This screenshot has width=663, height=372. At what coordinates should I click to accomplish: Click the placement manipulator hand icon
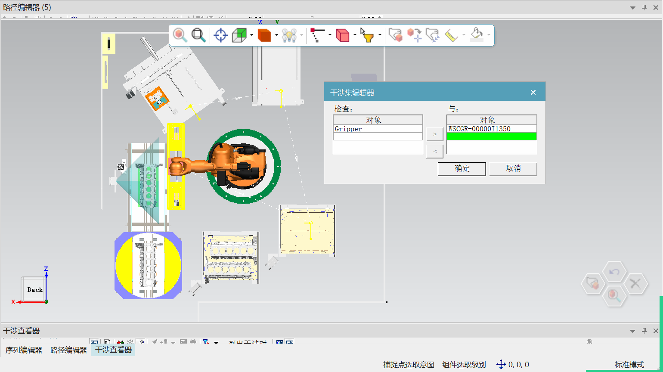tap(395, 35)
